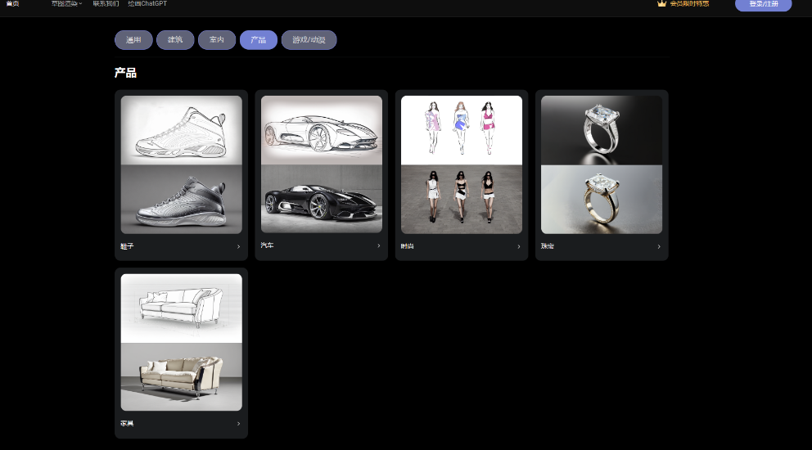
Task: Open the ChatGPT link in the navigation
Action: click(147, 4)
